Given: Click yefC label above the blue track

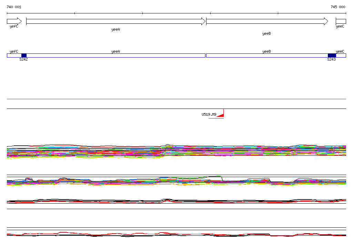Looking at the screenshot, I should (14, 52).
